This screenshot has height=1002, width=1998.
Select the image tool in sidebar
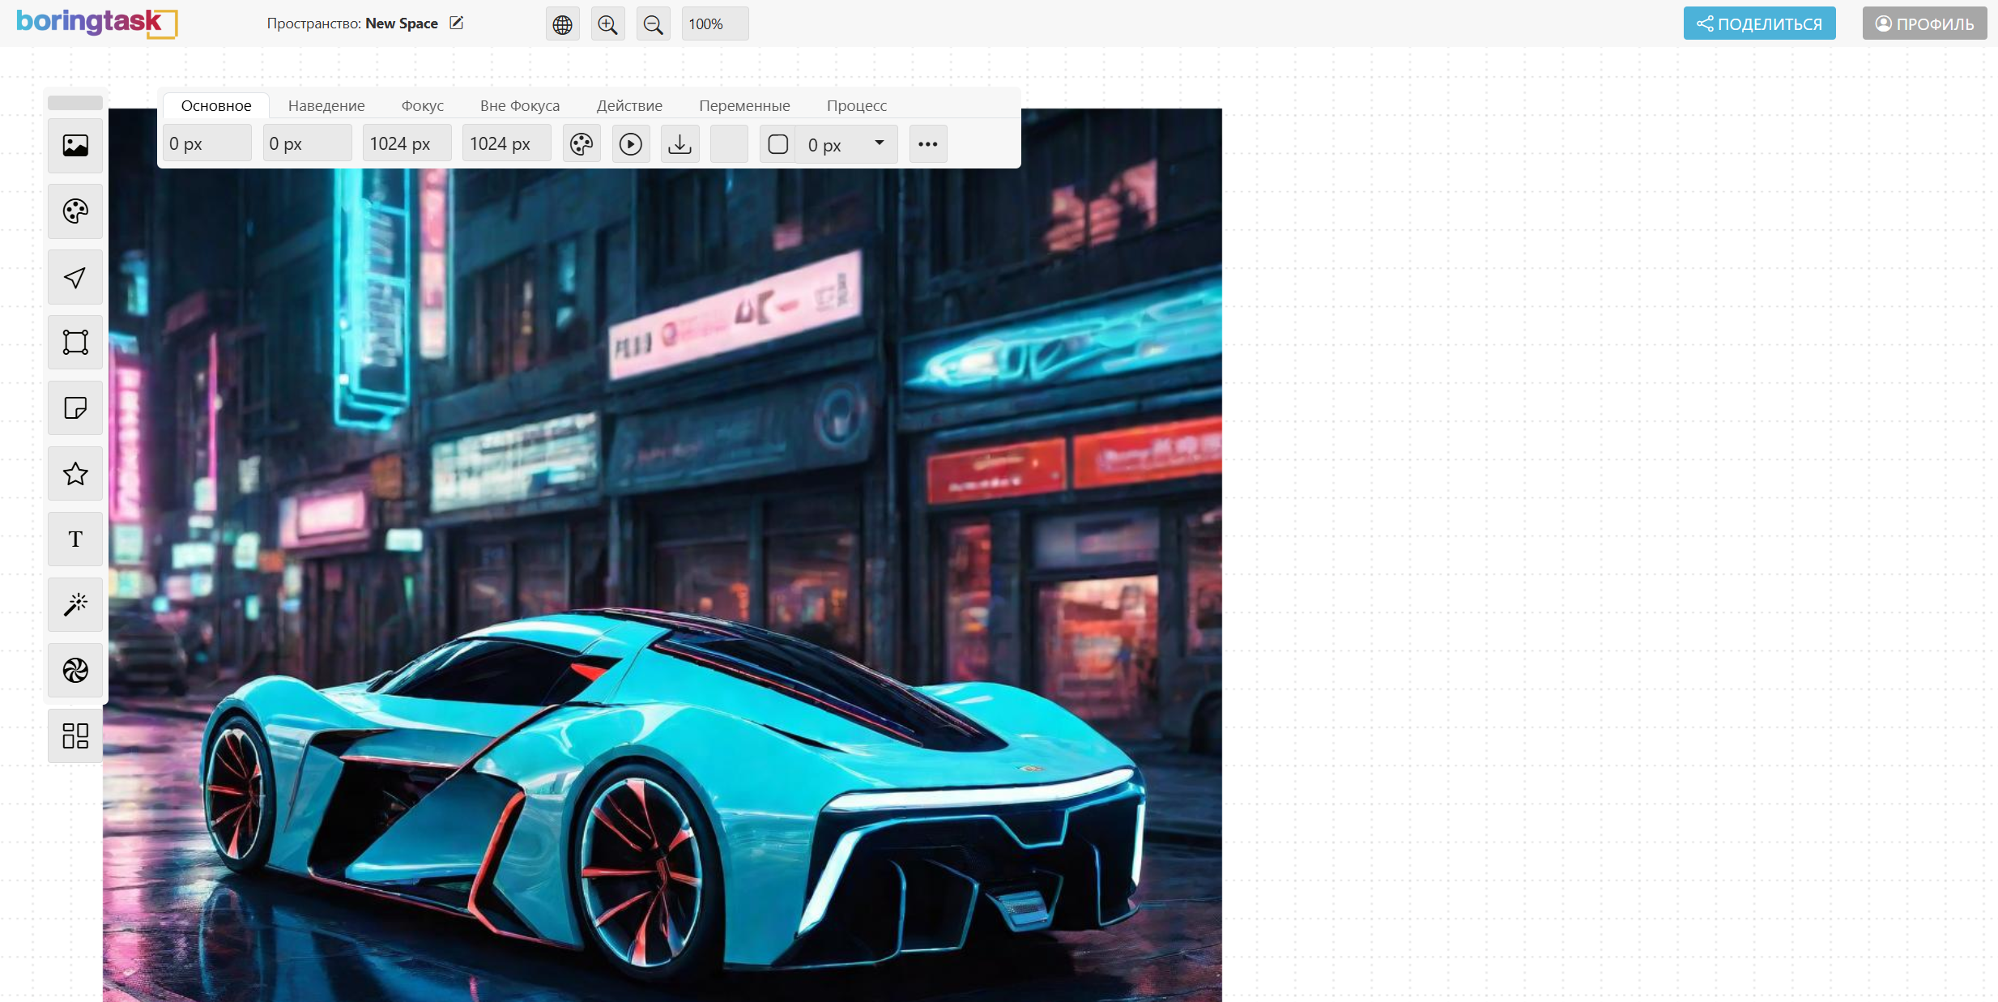click(x=75, y=146)
